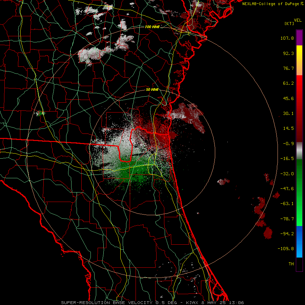Image resolution: width=305 pixels, height=305 pixels.
Task: Click the -94.2 scale value
Action: (287, 234)
